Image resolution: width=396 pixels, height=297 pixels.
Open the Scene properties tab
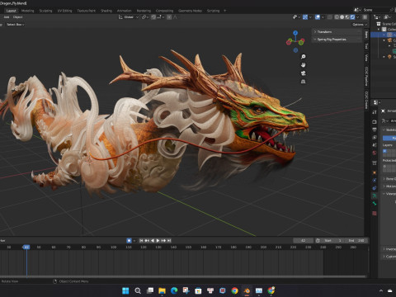375,145
